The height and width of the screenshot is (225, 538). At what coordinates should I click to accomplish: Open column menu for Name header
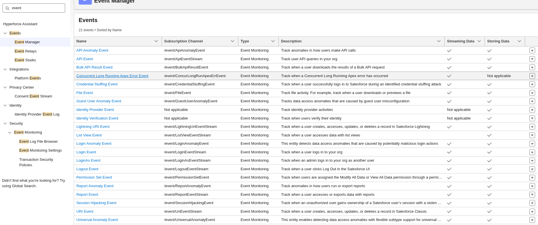(x=156, y=41)
